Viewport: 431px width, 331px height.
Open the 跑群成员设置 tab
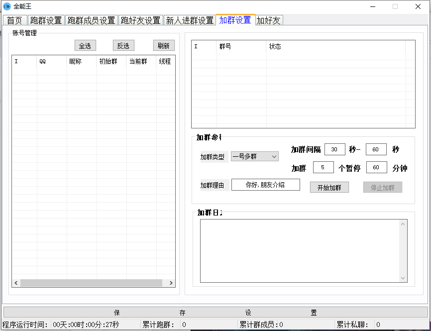point(92,20)
